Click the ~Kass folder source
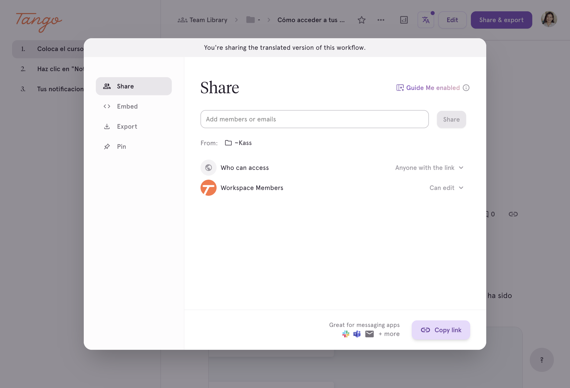 click(x=238, y=143)
